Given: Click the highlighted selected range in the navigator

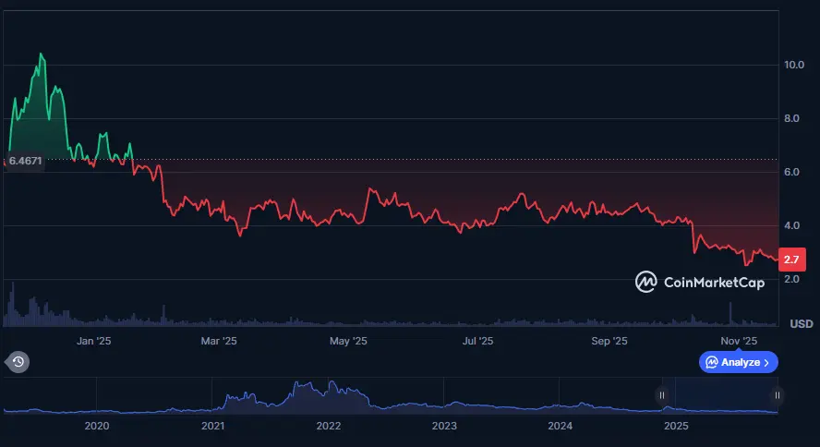Looking at the screenshot, I should pyautogui.click(x=719, y=397).
